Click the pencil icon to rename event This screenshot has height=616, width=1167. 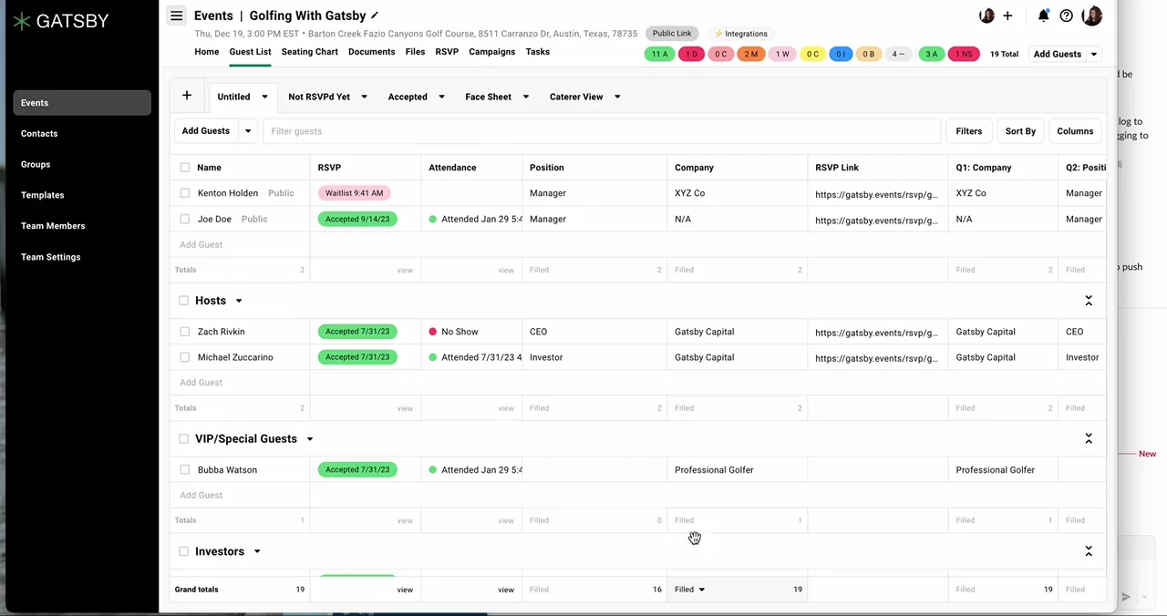pos(375,15)
